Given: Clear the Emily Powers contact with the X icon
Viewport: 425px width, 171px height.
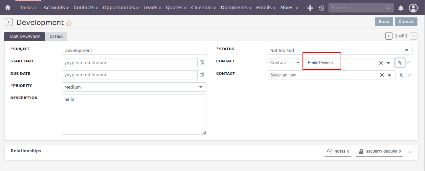Looking at the screenshot, I should [381, 63].
